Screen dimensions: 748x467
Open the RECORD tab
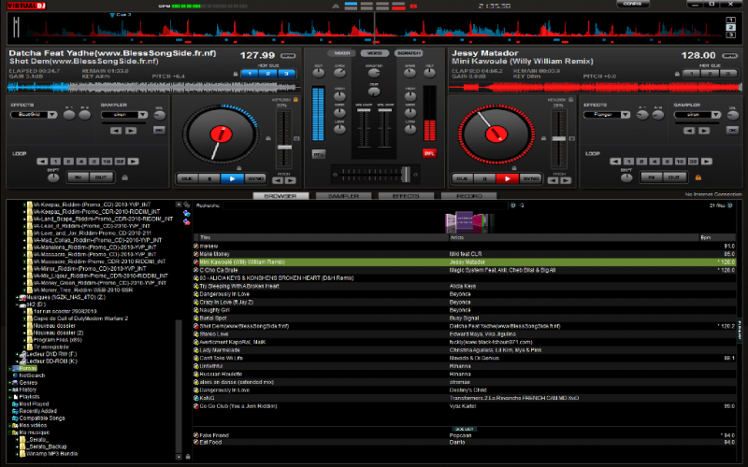(469, 196)
